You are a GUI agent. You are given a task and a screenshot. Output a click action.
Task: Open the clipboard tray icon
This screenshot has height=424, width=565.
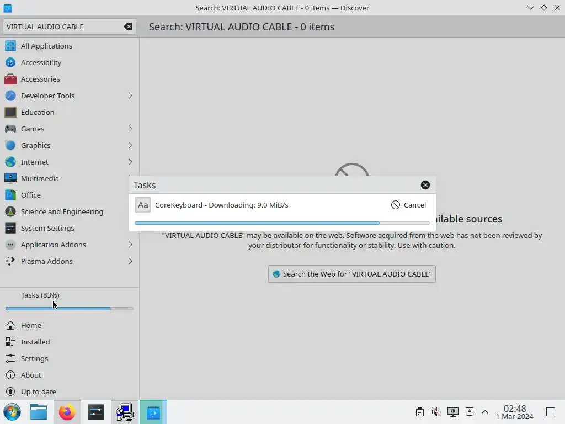pos(420,412)
